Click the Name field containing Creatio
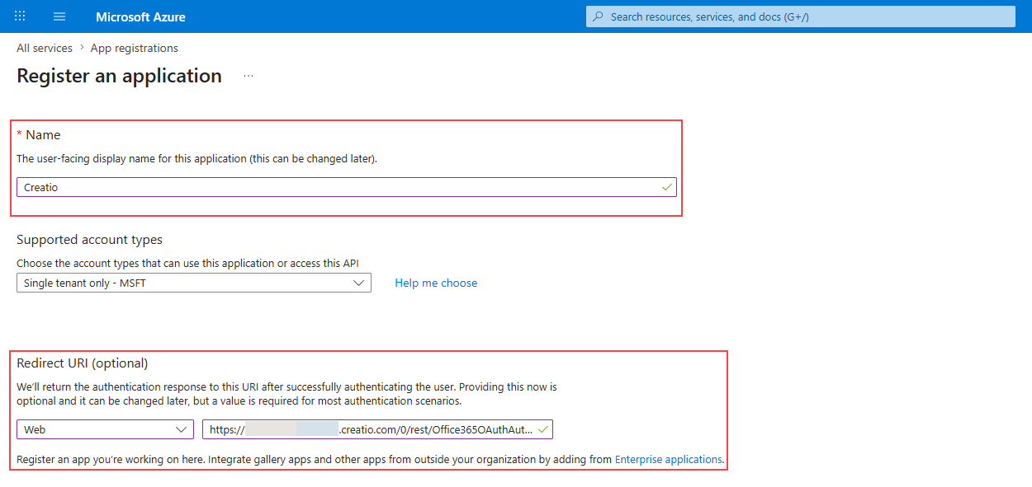 (347, 187)
